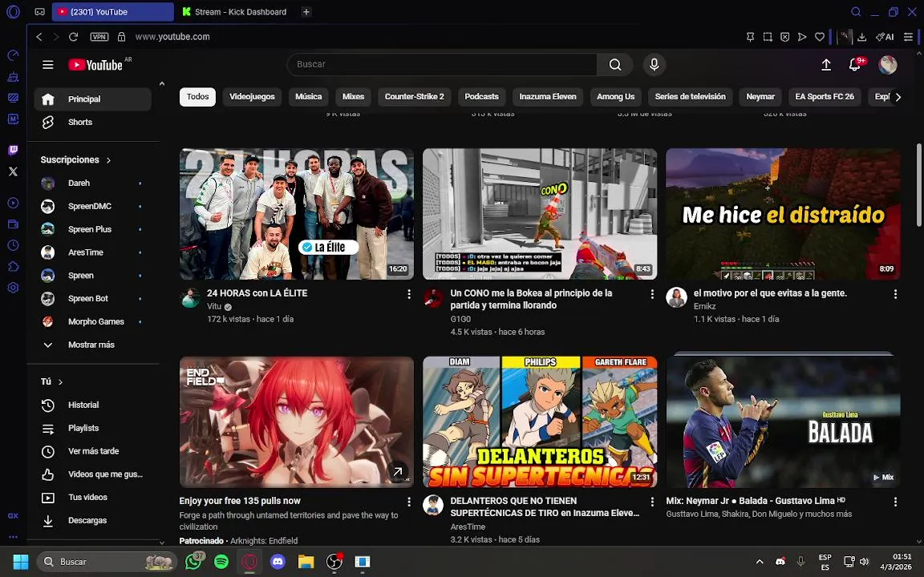The image size is (924, 577).
Task: Select the Inazuma Eleven chip
Action: pos(548,96)
